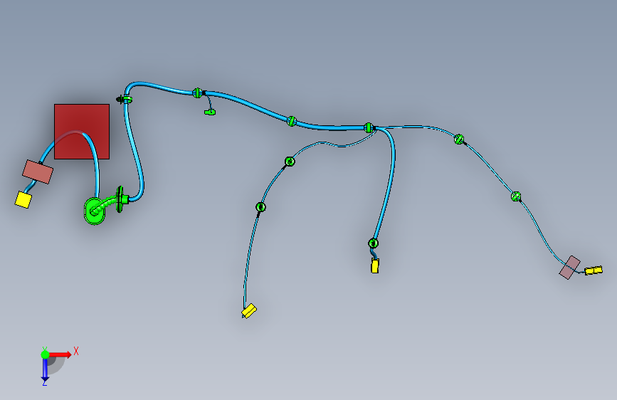This screenshot has height=400, width=617.
Task: Select the second green clip on the right thin branch
Action: point(516,196)
